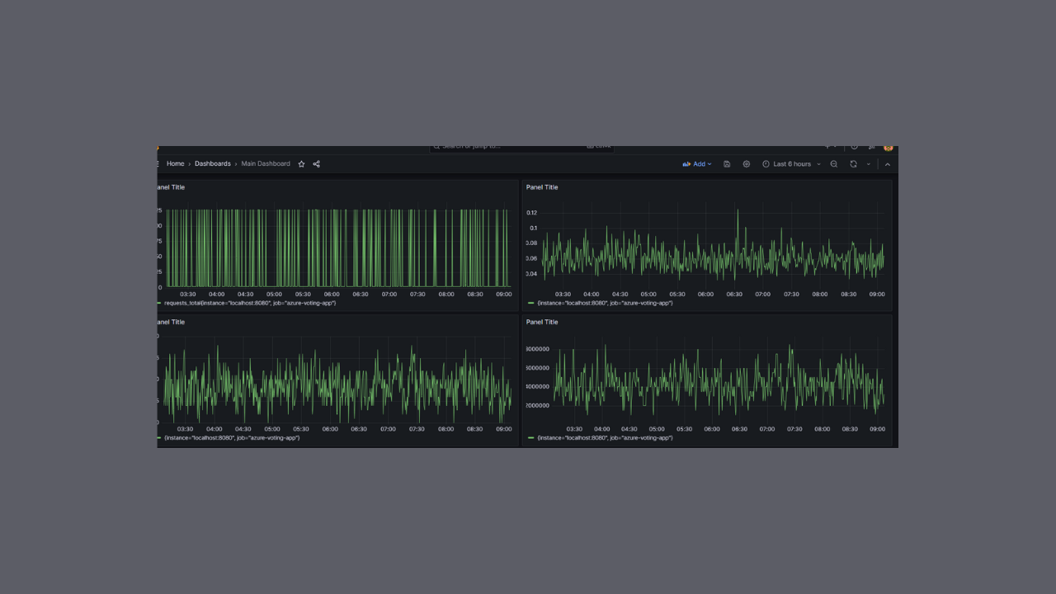Save the dashboard using the save icon
Image resolution: width=1056 pixels, height=594 pixels.
click(x=727, y=164)
